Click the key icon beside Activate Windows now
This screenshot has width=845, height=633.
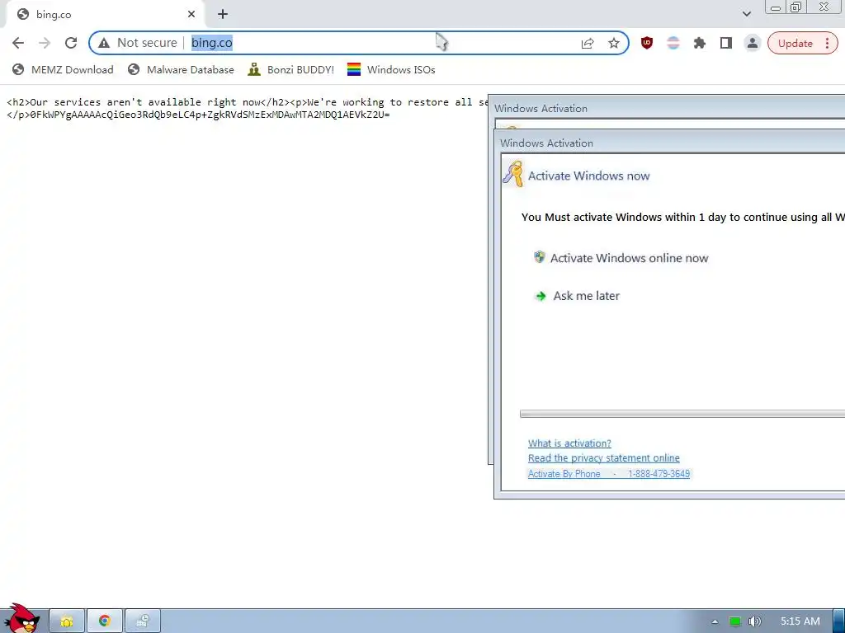click(513, 174)
